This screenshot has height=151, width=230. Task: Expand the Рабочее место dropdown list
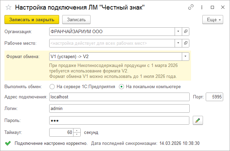click(x=178, y=43)
